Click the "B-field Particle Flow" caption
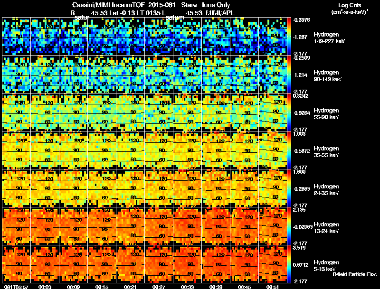 coord(355,274)
